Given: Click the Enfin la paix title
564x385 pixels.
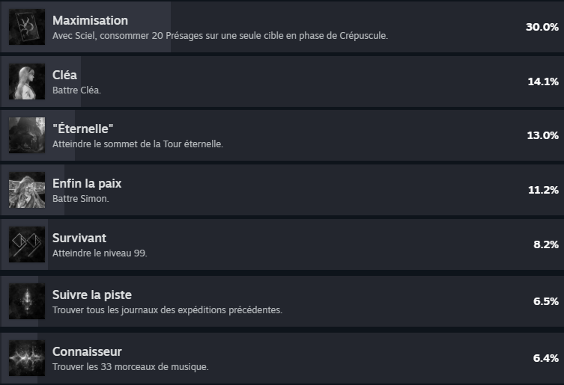Looking at the screenshot, I should (87, 183).
